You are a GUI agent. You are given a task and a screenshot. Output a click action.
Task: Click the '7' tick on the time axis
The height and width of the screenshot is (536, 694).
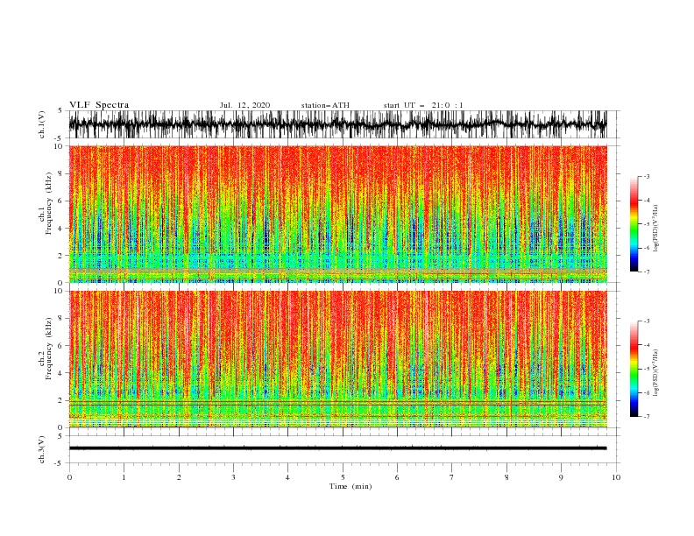(x=452, y=477)
